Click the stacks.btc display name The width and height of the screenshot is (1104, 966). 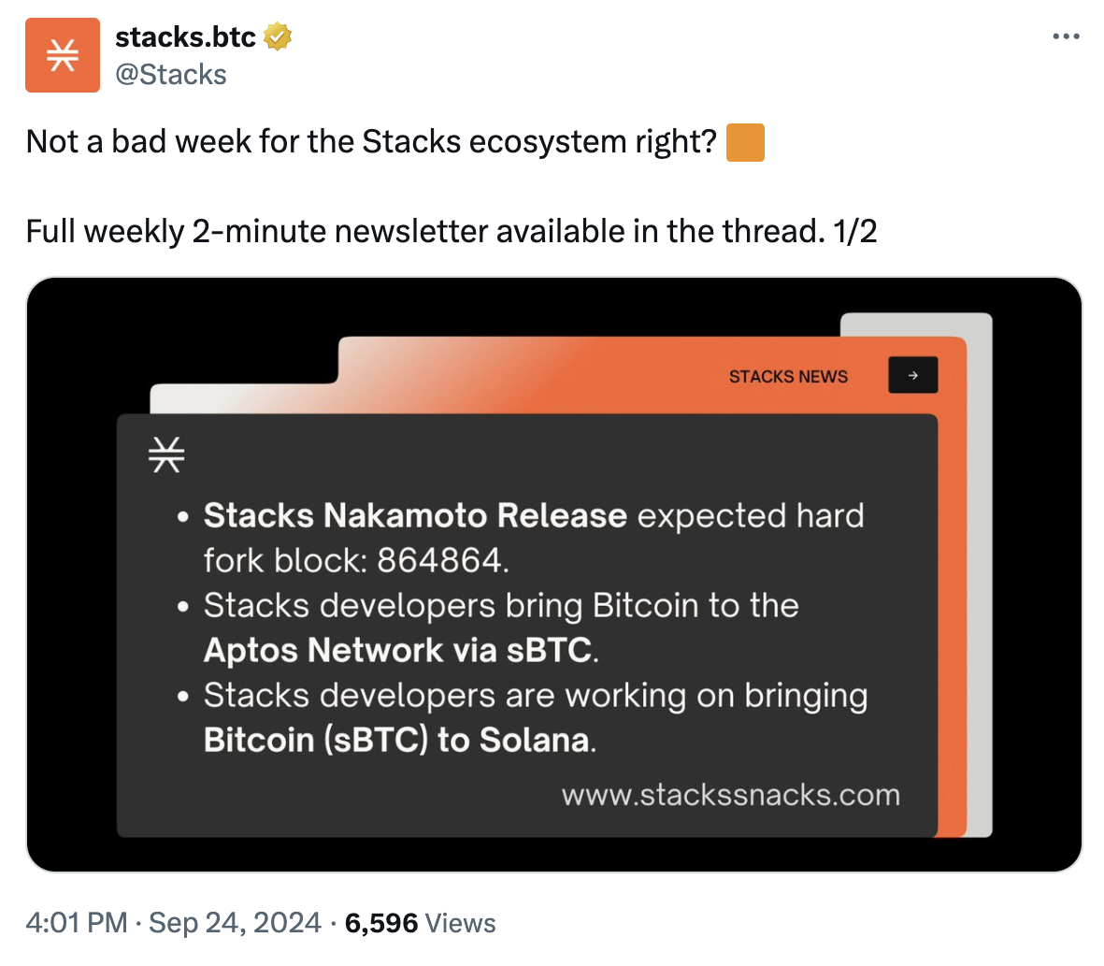(185, 37)
